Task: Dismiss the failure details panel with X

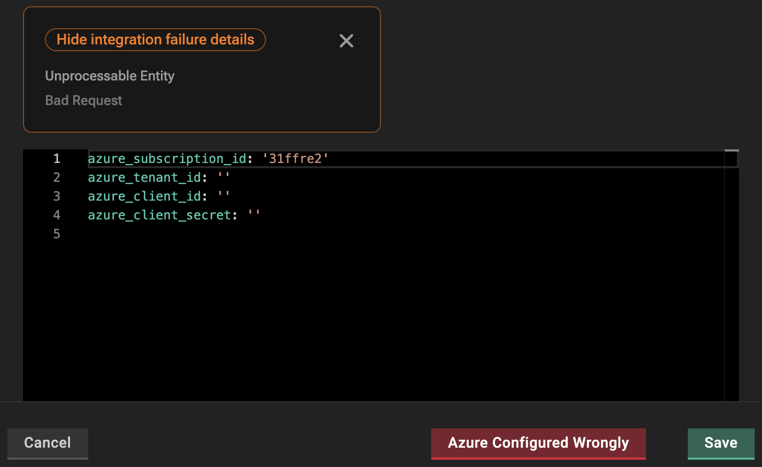Action: coord(347,41)
